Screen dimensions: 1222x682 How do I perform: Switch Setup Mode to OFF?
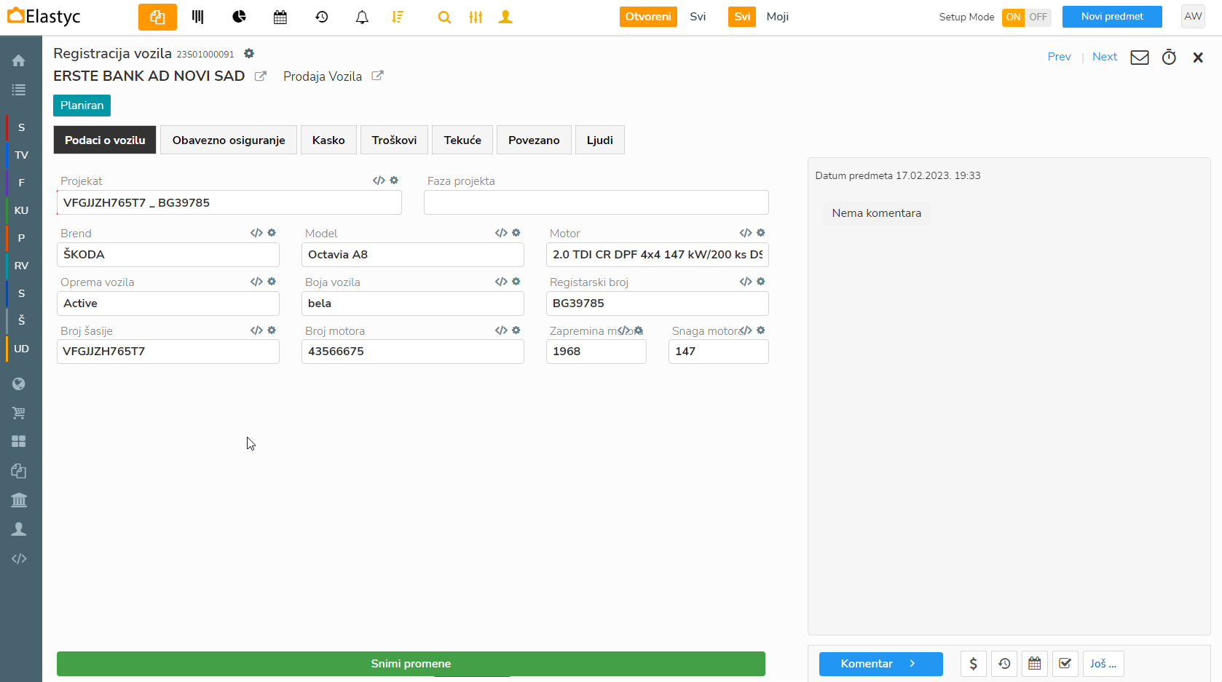point(1038,17)
